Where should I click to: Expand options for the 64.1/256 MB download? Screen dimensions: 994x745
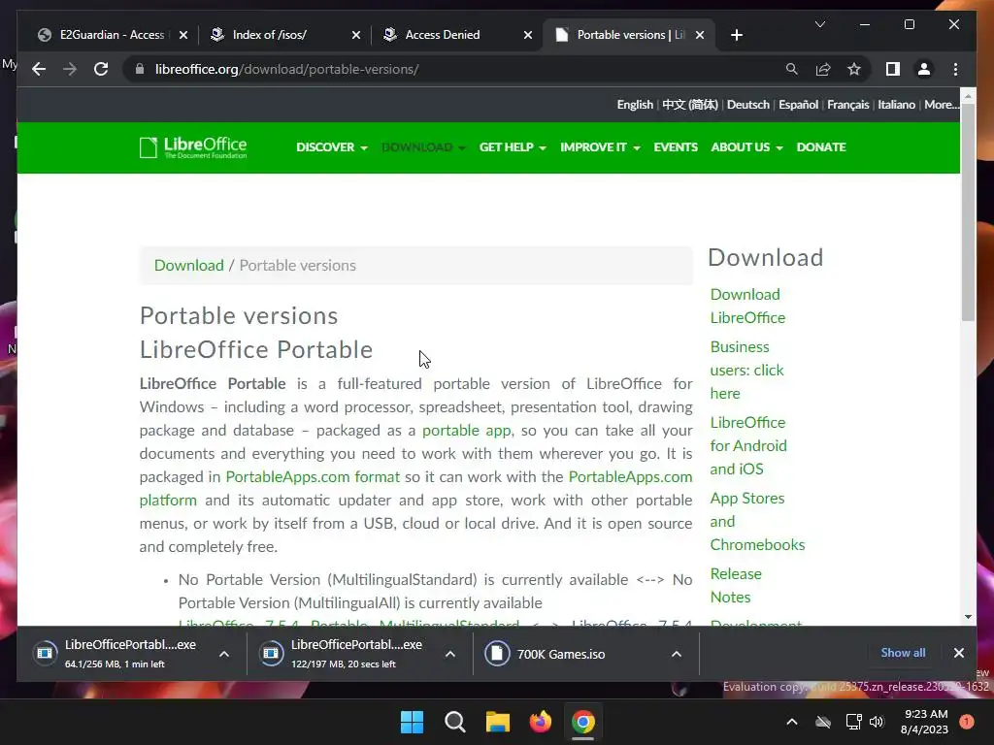click(x=224, y=654)
